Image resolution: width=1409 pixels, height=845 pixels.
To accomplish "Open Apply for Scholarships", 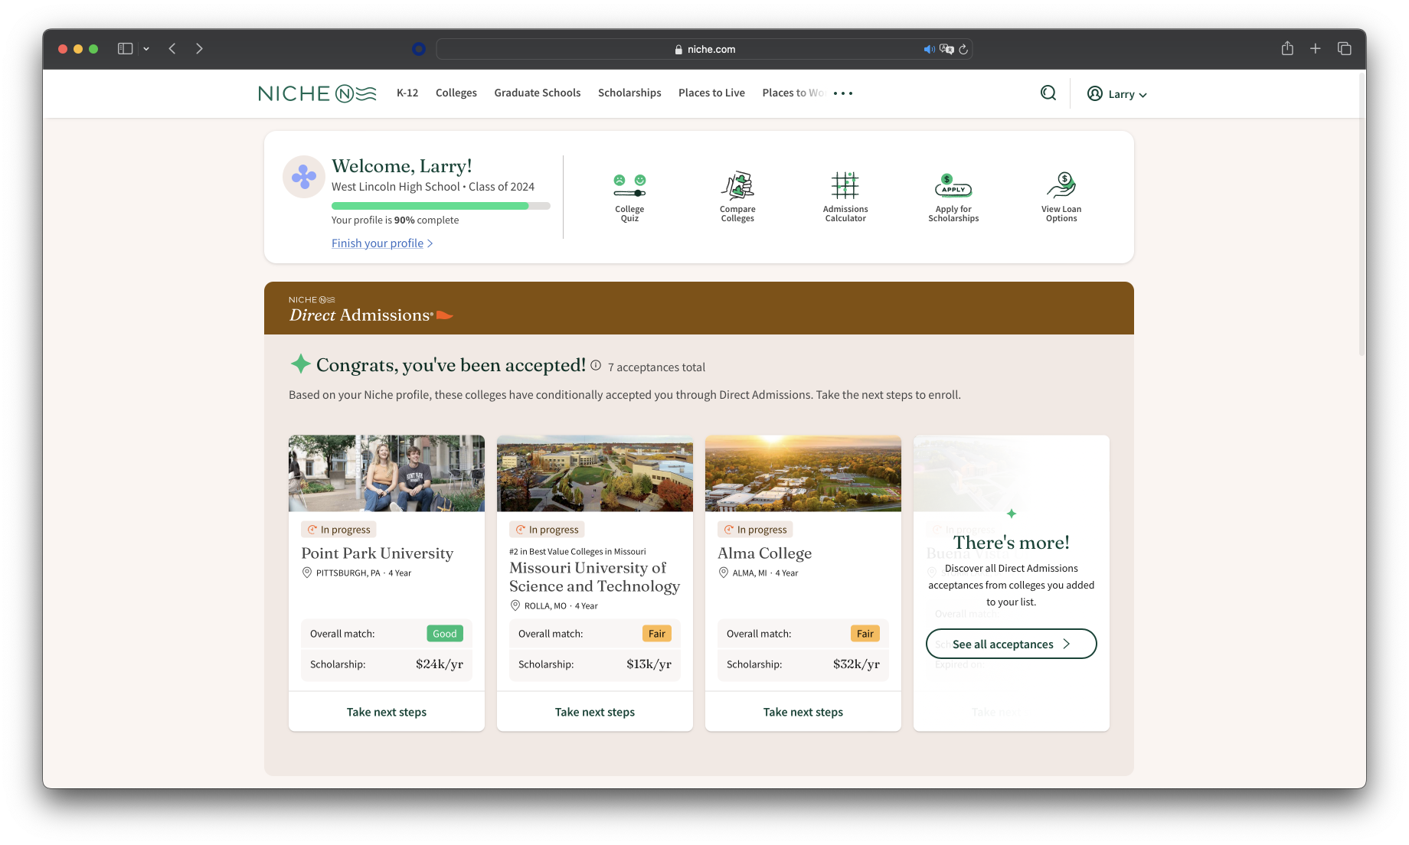I will pyautogui.click(x=953, y=197).
